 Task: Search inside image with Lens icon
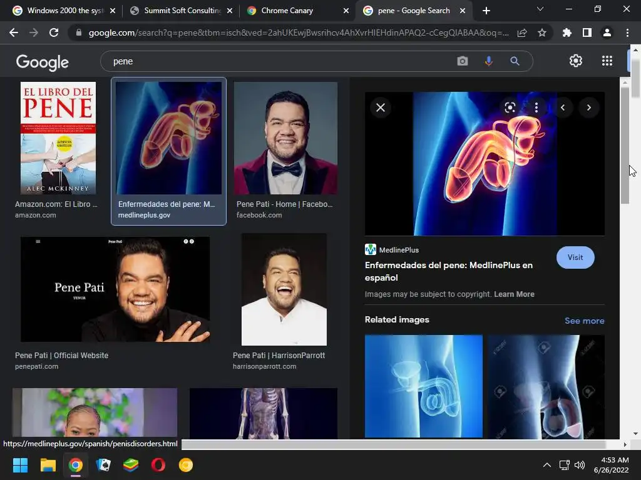[510, 107]
